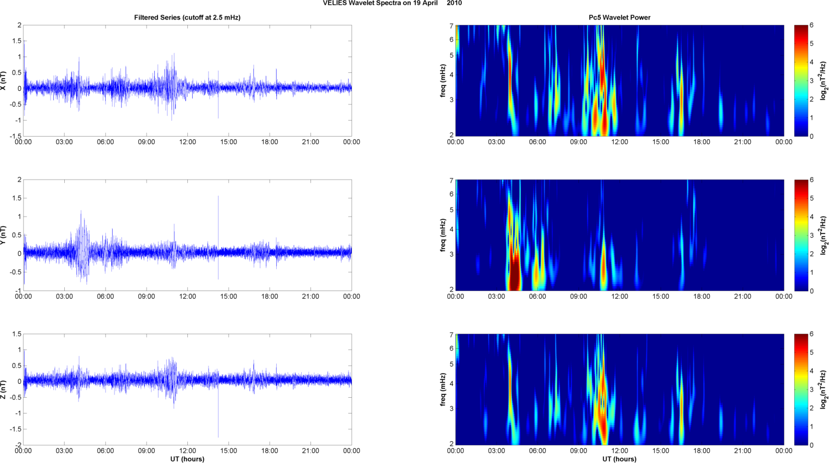Click the Y (nT) axis label
829x463 pixels.
point(3,235)
